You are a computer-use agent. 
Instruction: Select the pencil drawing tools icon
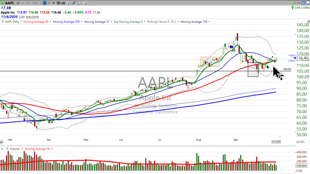[x=74, y=3]
